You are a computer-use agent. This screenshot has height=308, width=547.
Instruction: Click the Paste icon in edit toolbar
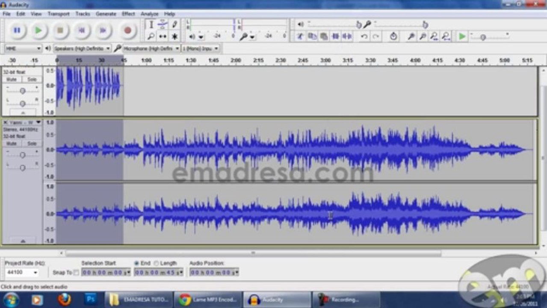pos(324,36)
